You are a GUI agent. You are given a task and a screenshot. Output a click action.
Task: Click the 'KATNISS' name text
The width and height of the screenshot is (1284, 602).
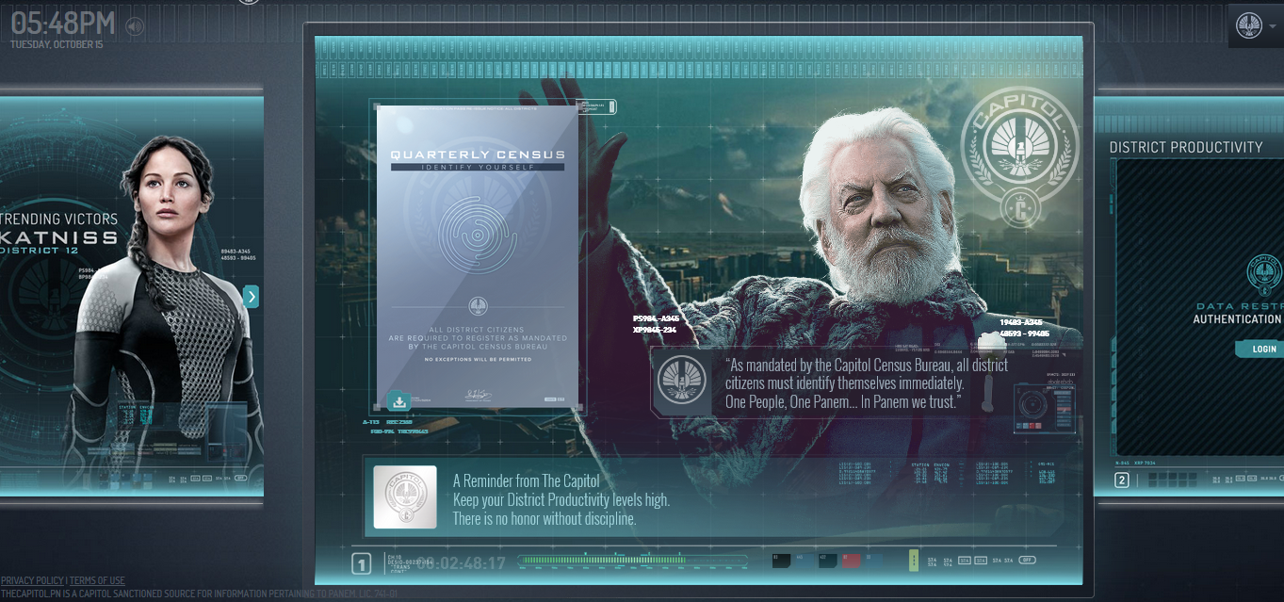pos(59,238)
